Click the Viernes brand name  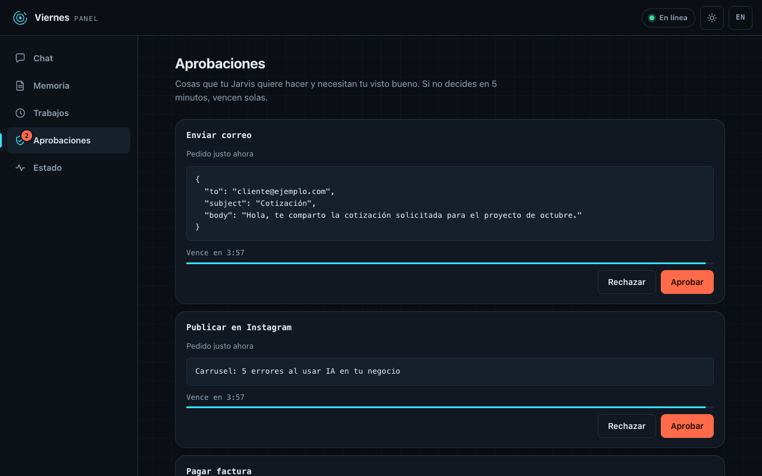[x=52, y=18]
